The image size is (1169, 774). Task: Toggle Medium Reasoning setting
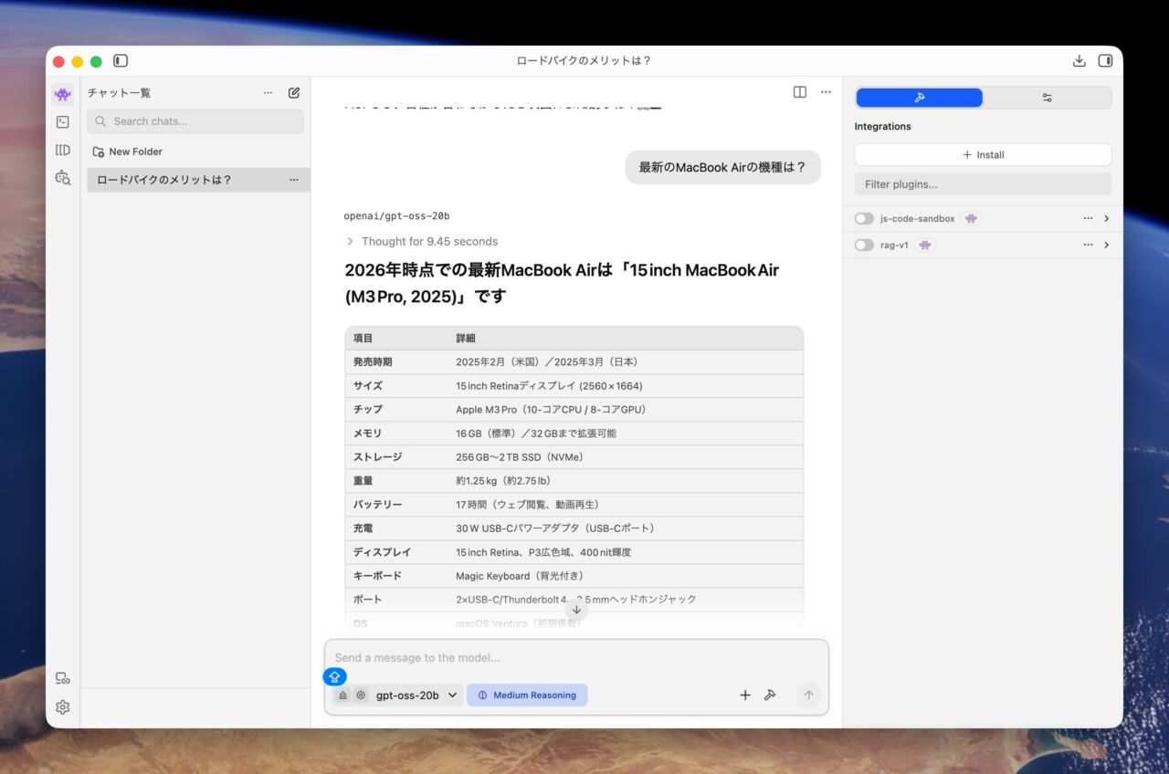(527, 696)
